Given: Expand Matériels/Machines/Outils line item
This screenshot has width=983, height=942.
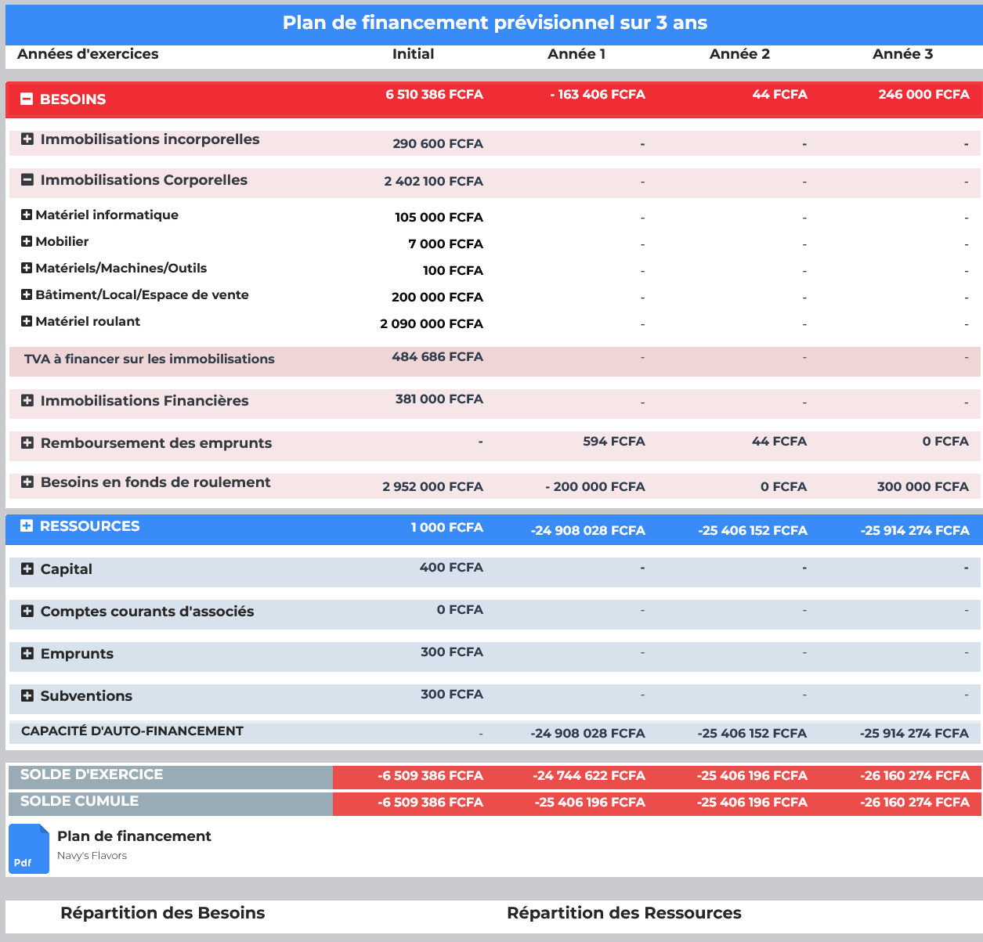Looking at the screenshot, I should pyautogui.click(x=27, y=268).
